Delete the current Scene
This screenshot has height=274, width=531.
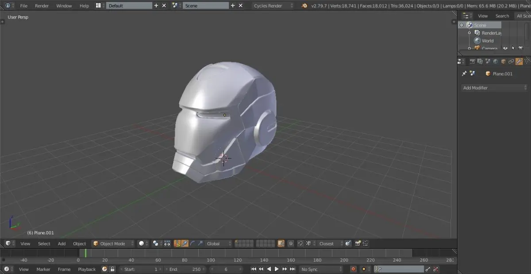click(x=241, y=6)
